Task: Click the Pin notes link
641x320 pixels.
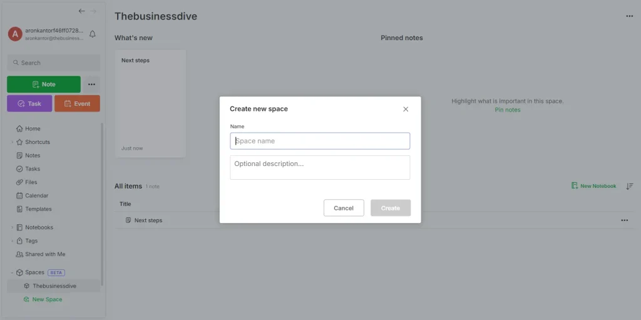Action: point(507,110)
